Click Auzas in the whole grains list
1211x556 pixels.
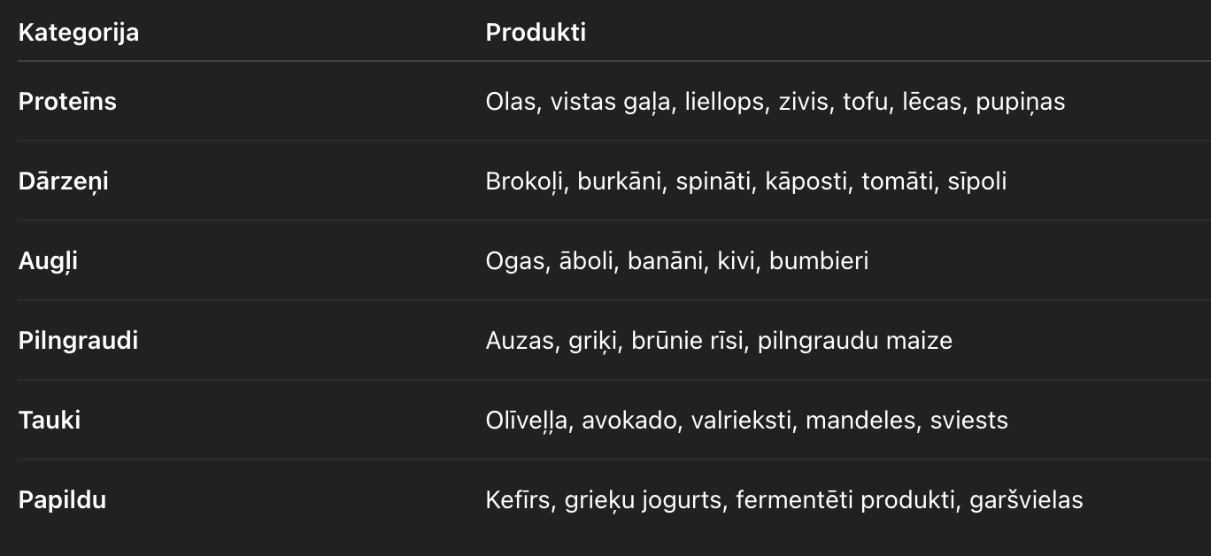click(x=519, y=341)
